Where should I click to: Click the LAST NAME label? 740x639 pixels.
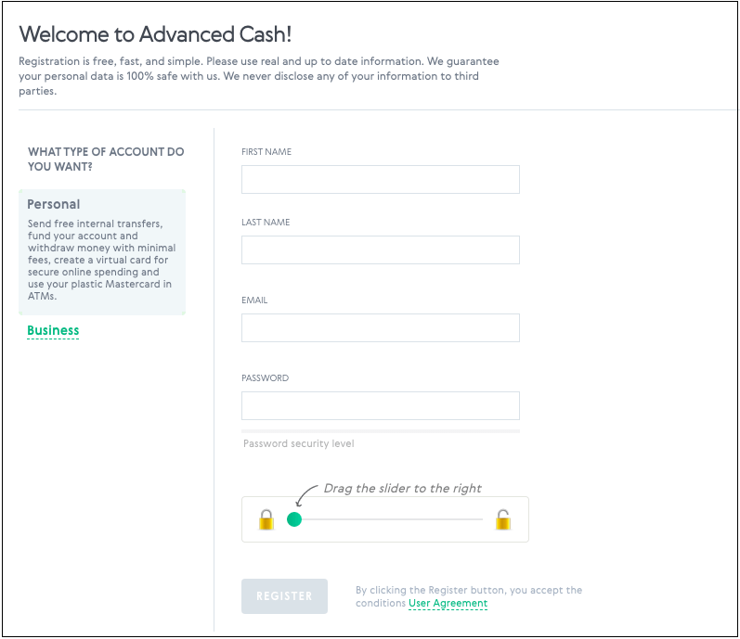click(266, 223)
